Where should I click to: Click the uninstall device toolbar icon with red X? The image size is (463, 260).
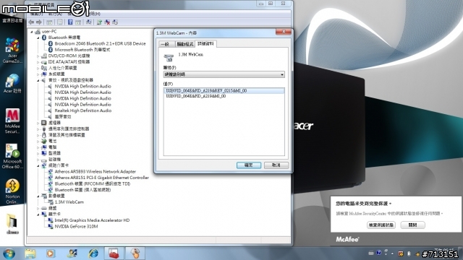coord(107,22)
